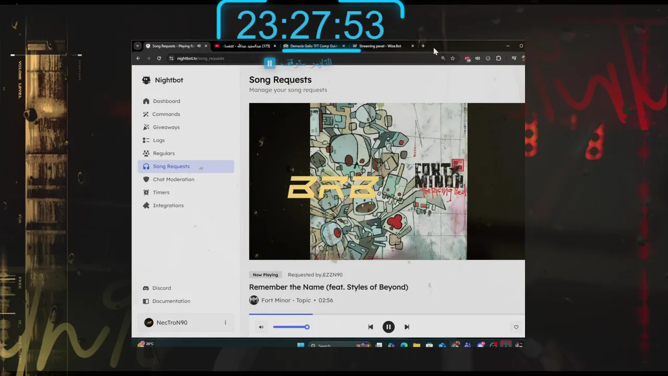Click the Requested by EZZN90 text
The width and height of the screenshot is (668, 376).
pos(315,275)
